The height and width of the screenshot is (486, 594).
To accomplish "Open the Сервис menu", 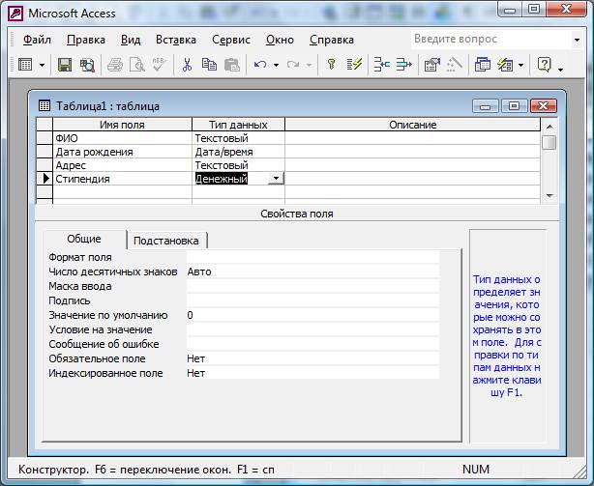I will [x=231, y=40].
